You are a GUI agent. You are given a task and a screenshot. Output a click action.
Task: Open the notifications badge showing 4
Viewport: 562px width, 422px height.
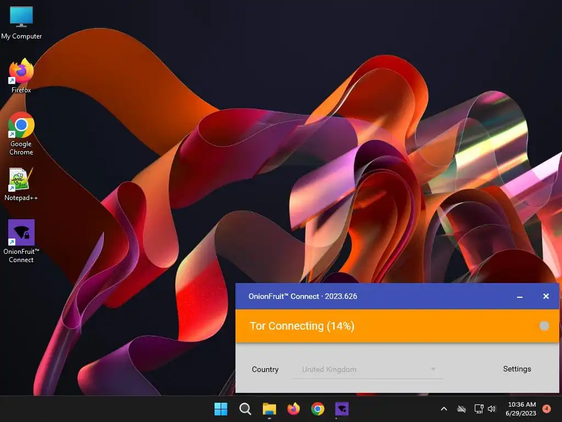tap(547, 408)
